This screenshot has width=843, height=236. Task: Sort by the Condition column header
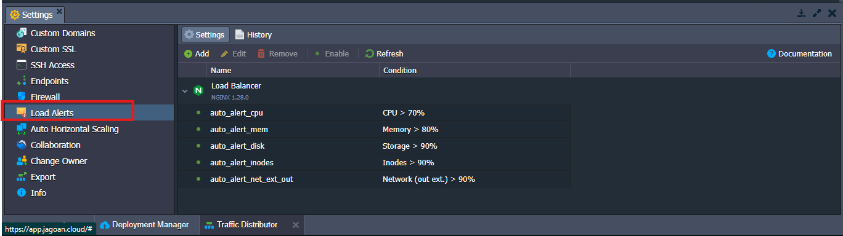474,71
